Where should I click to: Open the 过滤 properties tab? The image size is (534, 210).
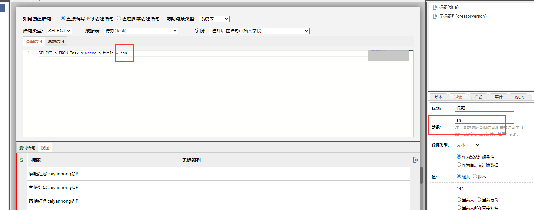coord(458,97)
